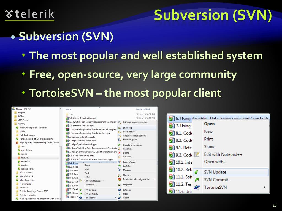Click the red X Delete icon
Screen dimensions: 282x211
pyautogui.click(x=120, y=153)
